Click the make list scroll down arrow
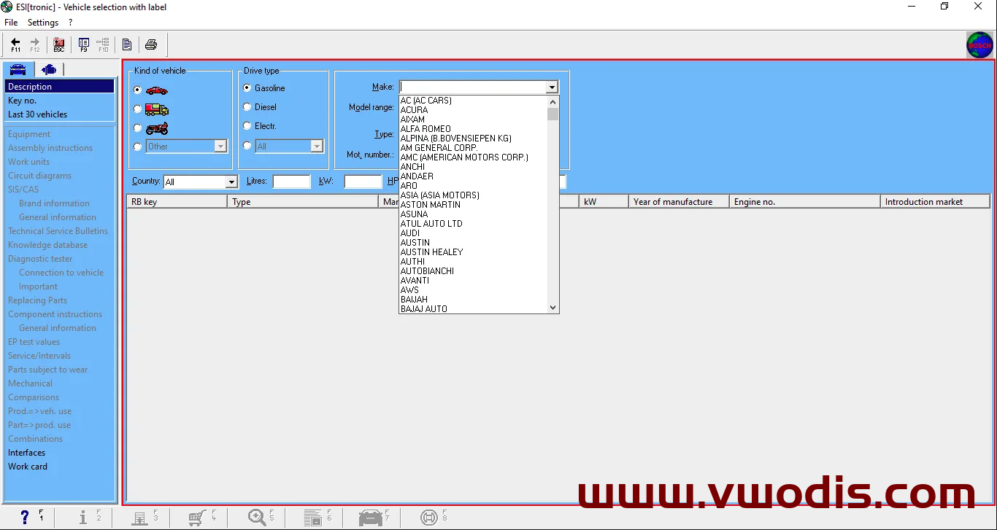 point(553,308)
